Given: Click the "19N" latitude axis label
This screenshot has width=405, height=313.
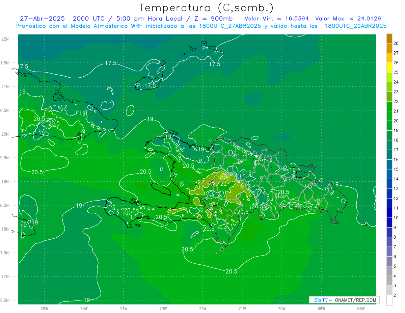Looking at the screenshot, I should pyautogui.click(x=6, y=182).
